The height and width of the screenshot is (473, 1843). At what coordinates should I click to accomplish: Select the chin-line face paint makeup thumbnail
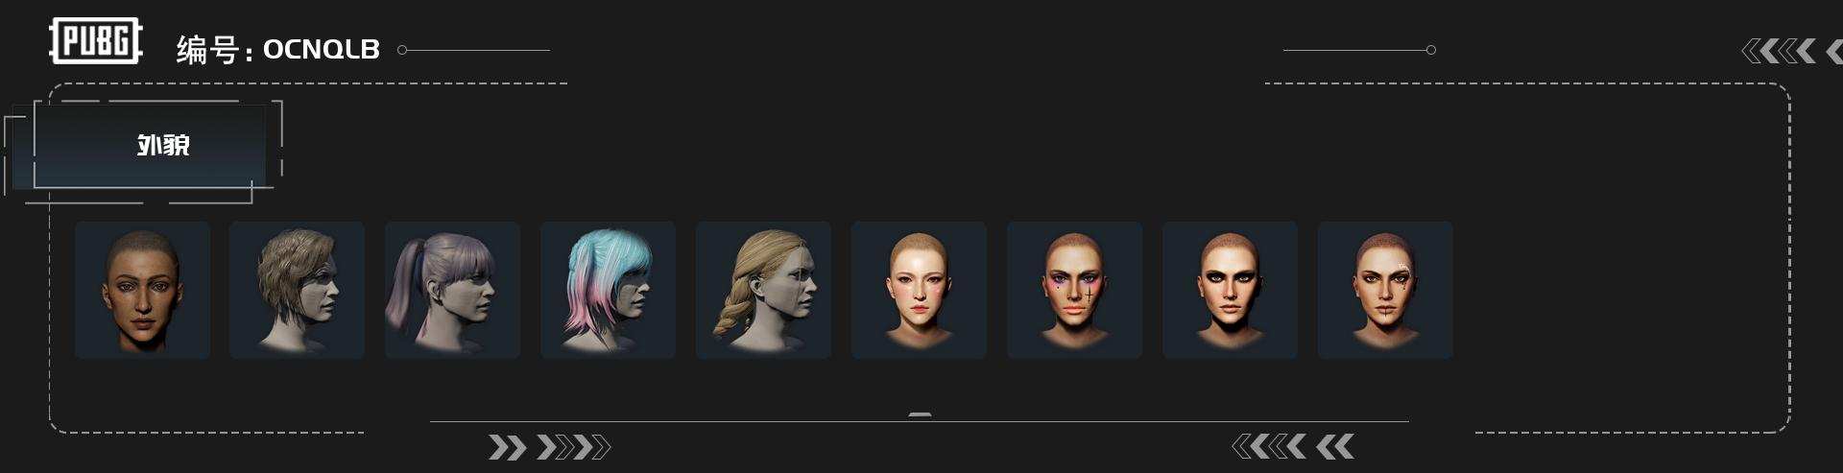(x=1386, y=290)
